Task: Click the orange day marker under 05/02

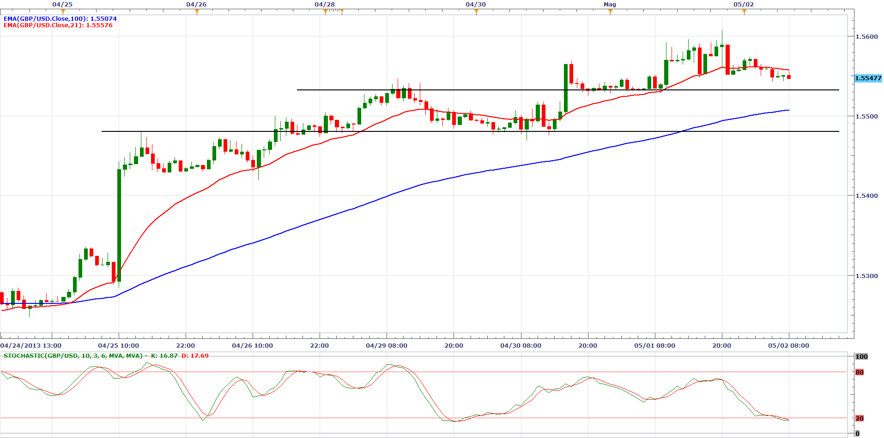Action: [744, 12]
